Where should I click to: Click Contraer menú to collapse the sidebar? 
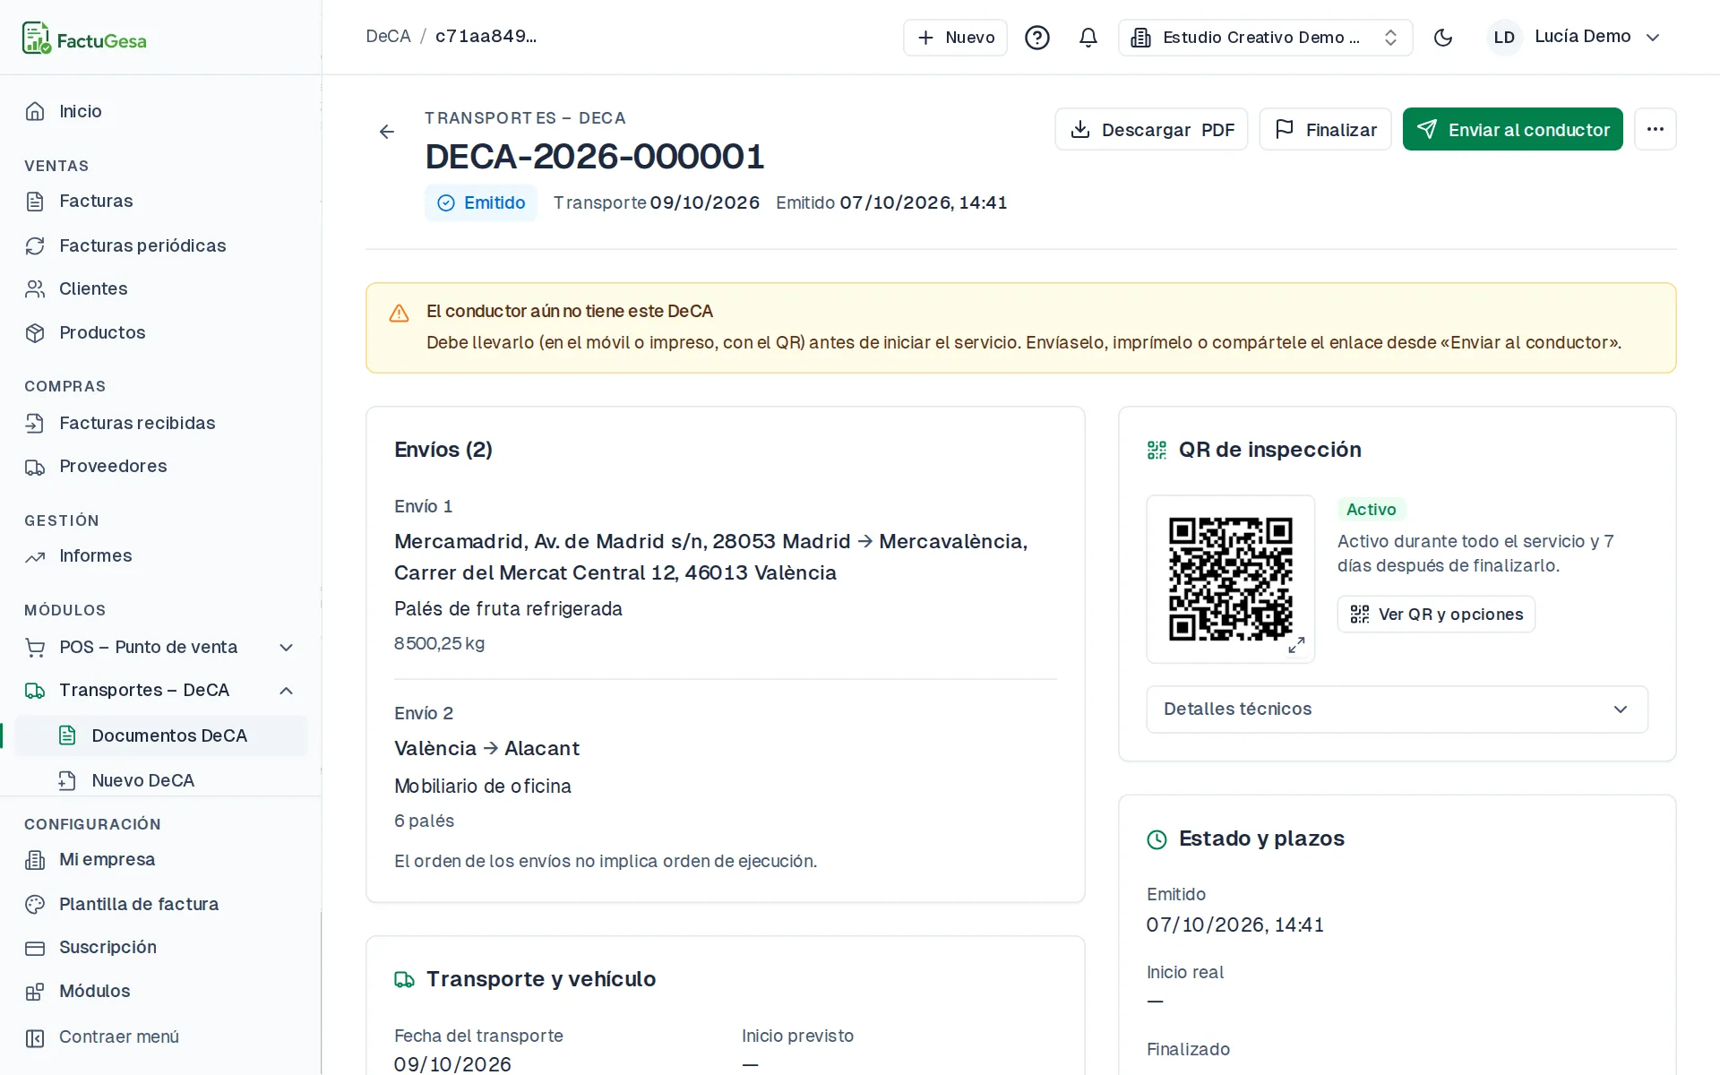point(160,1036)
